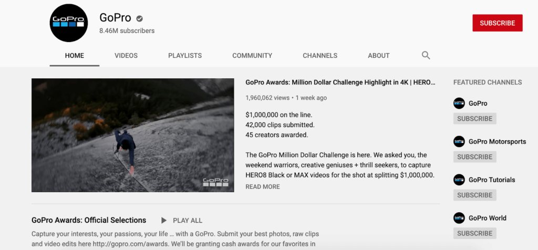Open GoPro Motorsports channel name link
Screen dimensions: 538x250
click(x=497, y=142)
